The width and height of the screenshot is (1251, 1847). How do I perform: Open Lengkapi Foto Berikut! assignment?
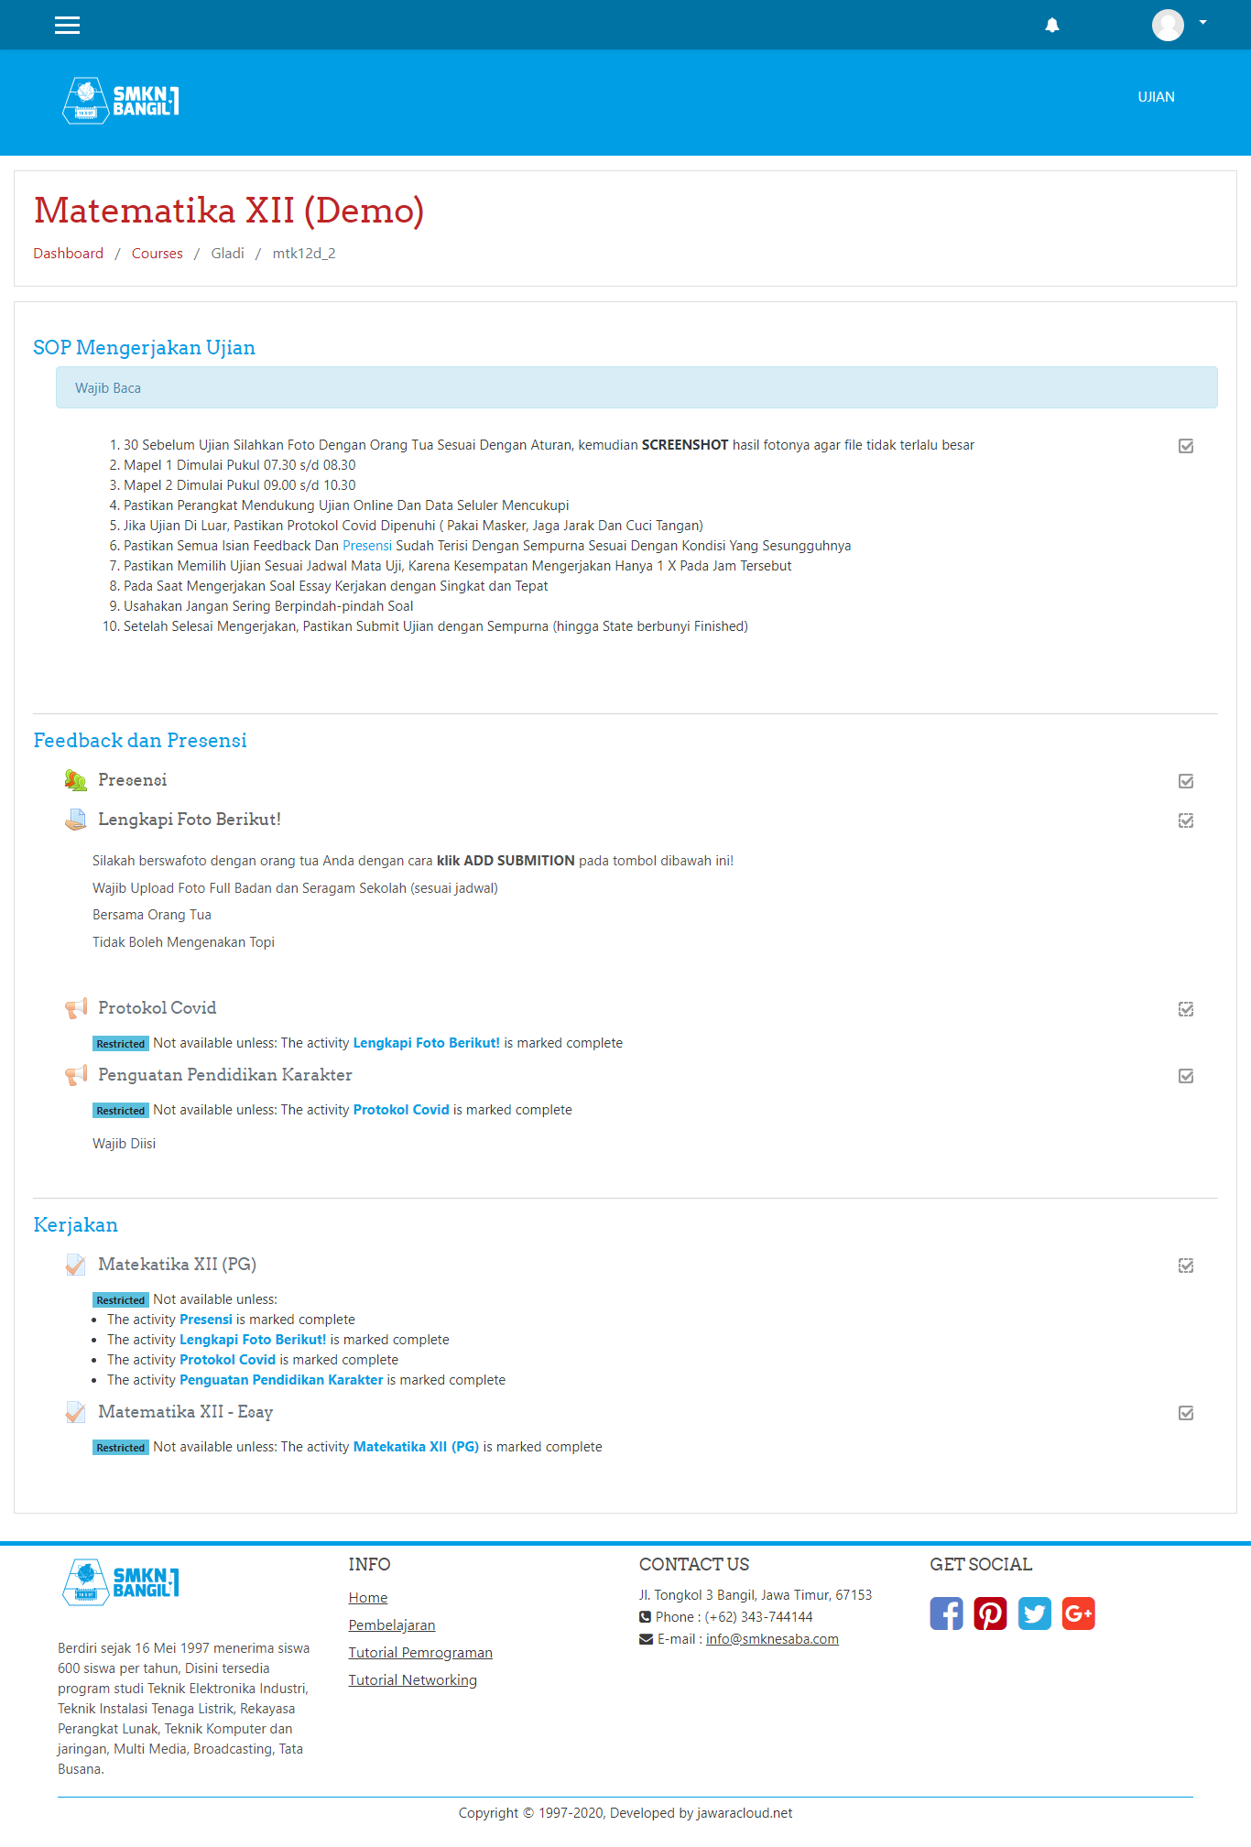[x=190, y=820]
